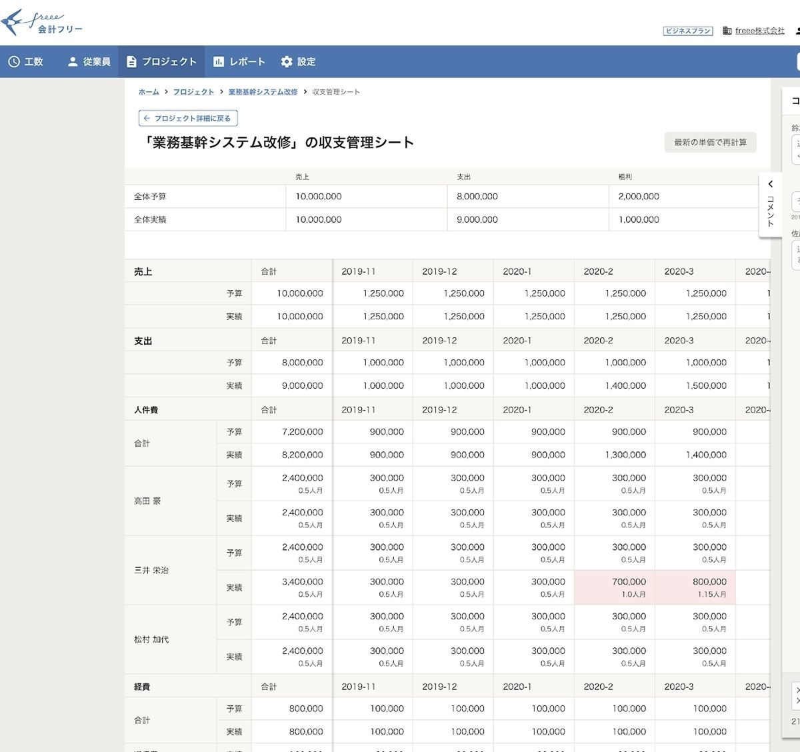
Task: Click the ビジネスプラン plan badge
Action: point(688,31)
